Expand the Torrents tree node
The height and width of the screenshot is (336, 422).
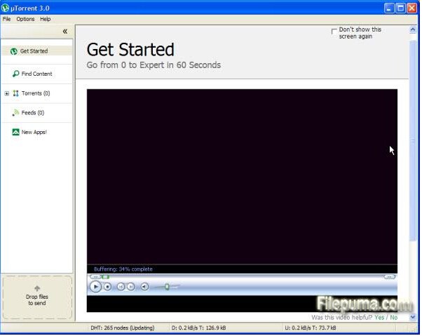[x=6, y=93]
